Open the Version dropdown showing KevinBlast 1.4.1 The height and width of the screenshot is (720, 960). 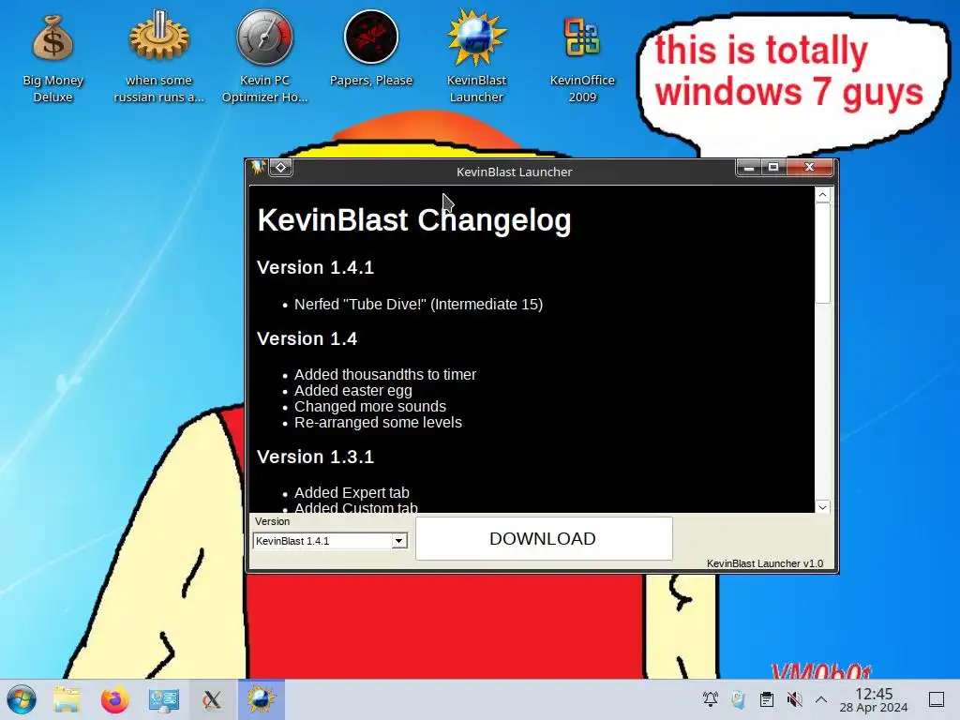330,541
